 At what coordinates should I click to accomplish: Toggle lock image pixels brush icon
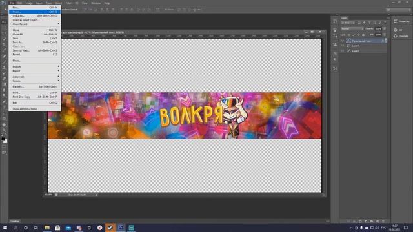354,35
